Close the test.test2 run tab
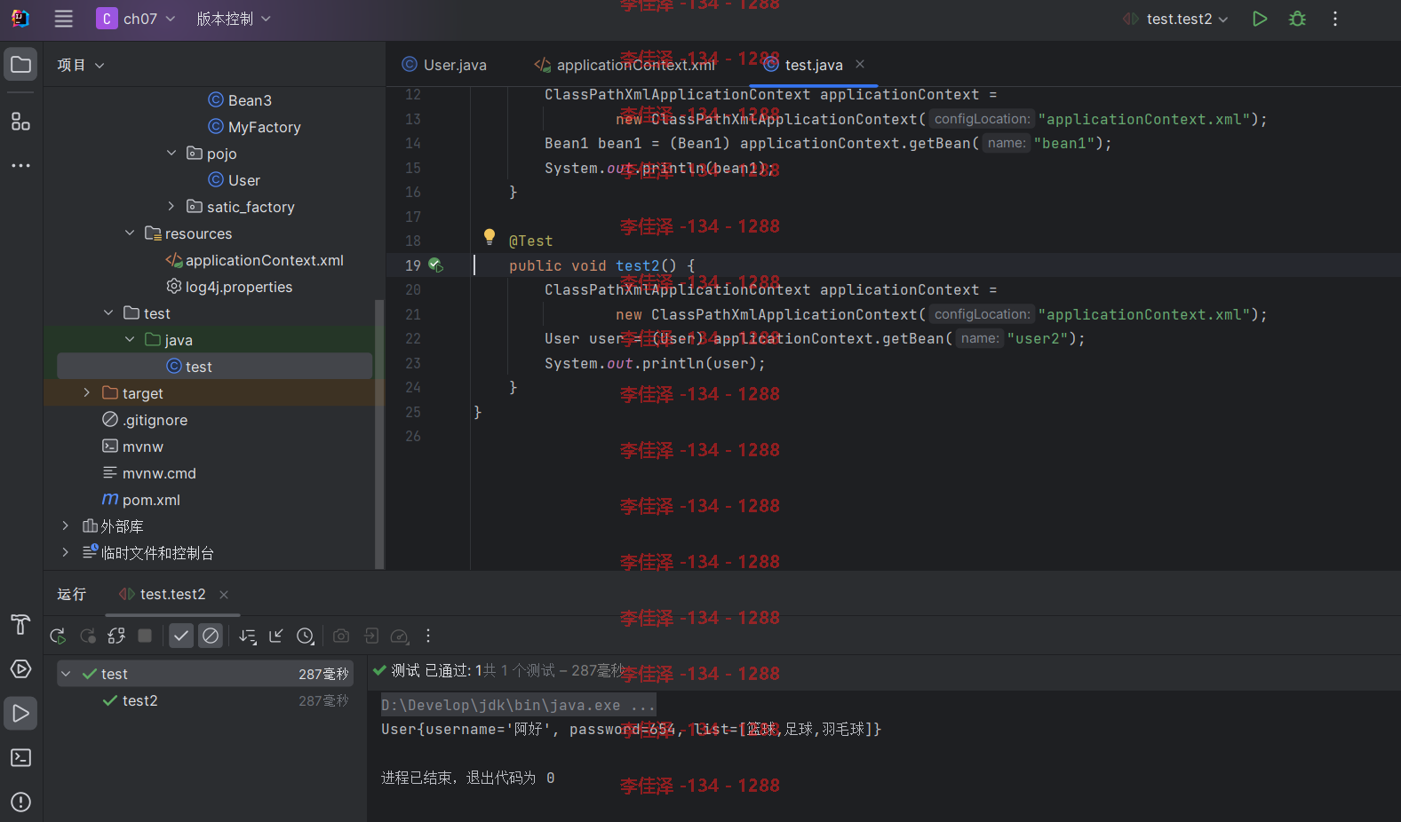This screenshot has width=1401, height=822. [x=224, y=595]
